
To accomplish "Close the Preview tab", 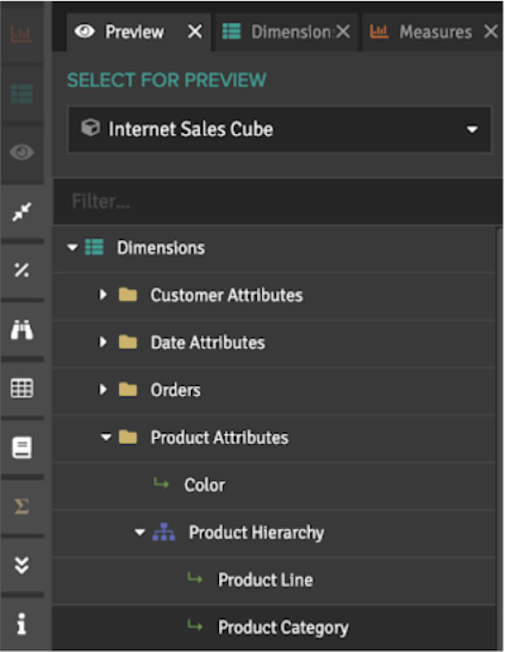I will 194,32.
